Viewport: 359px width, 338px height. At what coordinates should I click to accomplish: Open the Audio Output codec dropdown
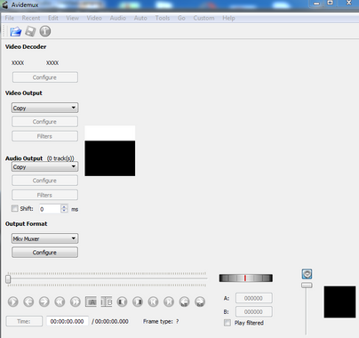point(44,166)
